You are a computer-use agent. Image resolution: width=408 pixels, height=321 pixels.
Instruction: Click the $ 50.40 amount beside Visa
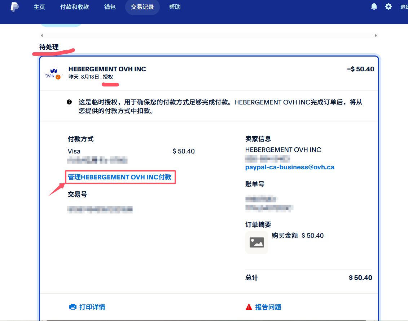184,151
